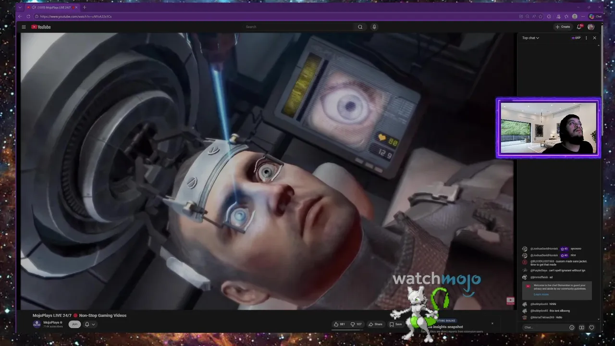Click the Create button
The height and width of the screenshot is (346, 615).
click(x=563, y=27)
